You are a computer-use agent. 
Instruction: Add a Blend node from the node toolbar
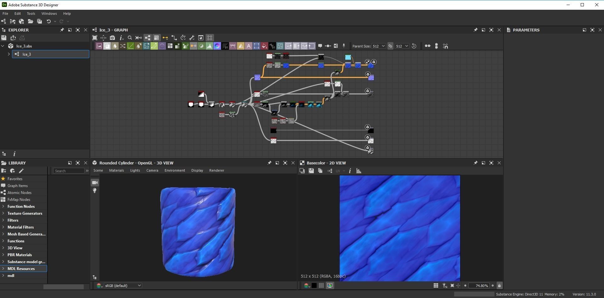click(107, 46)
